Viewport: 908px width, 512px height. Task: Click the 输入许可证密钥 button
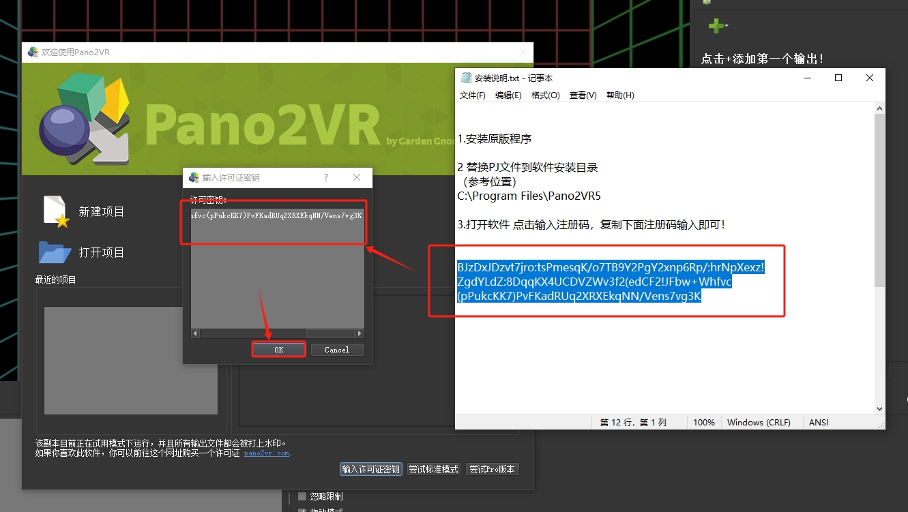(370, 469)
